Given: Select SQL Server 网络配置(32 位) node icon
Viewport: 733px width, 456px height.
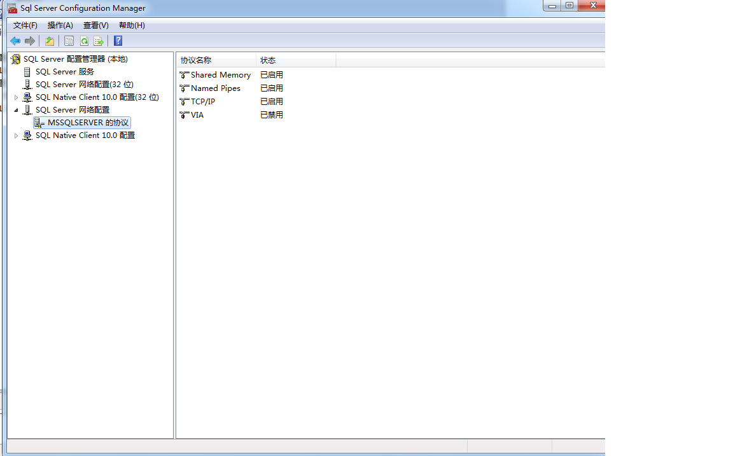Looking at the screenshot, I should (27, 85).
